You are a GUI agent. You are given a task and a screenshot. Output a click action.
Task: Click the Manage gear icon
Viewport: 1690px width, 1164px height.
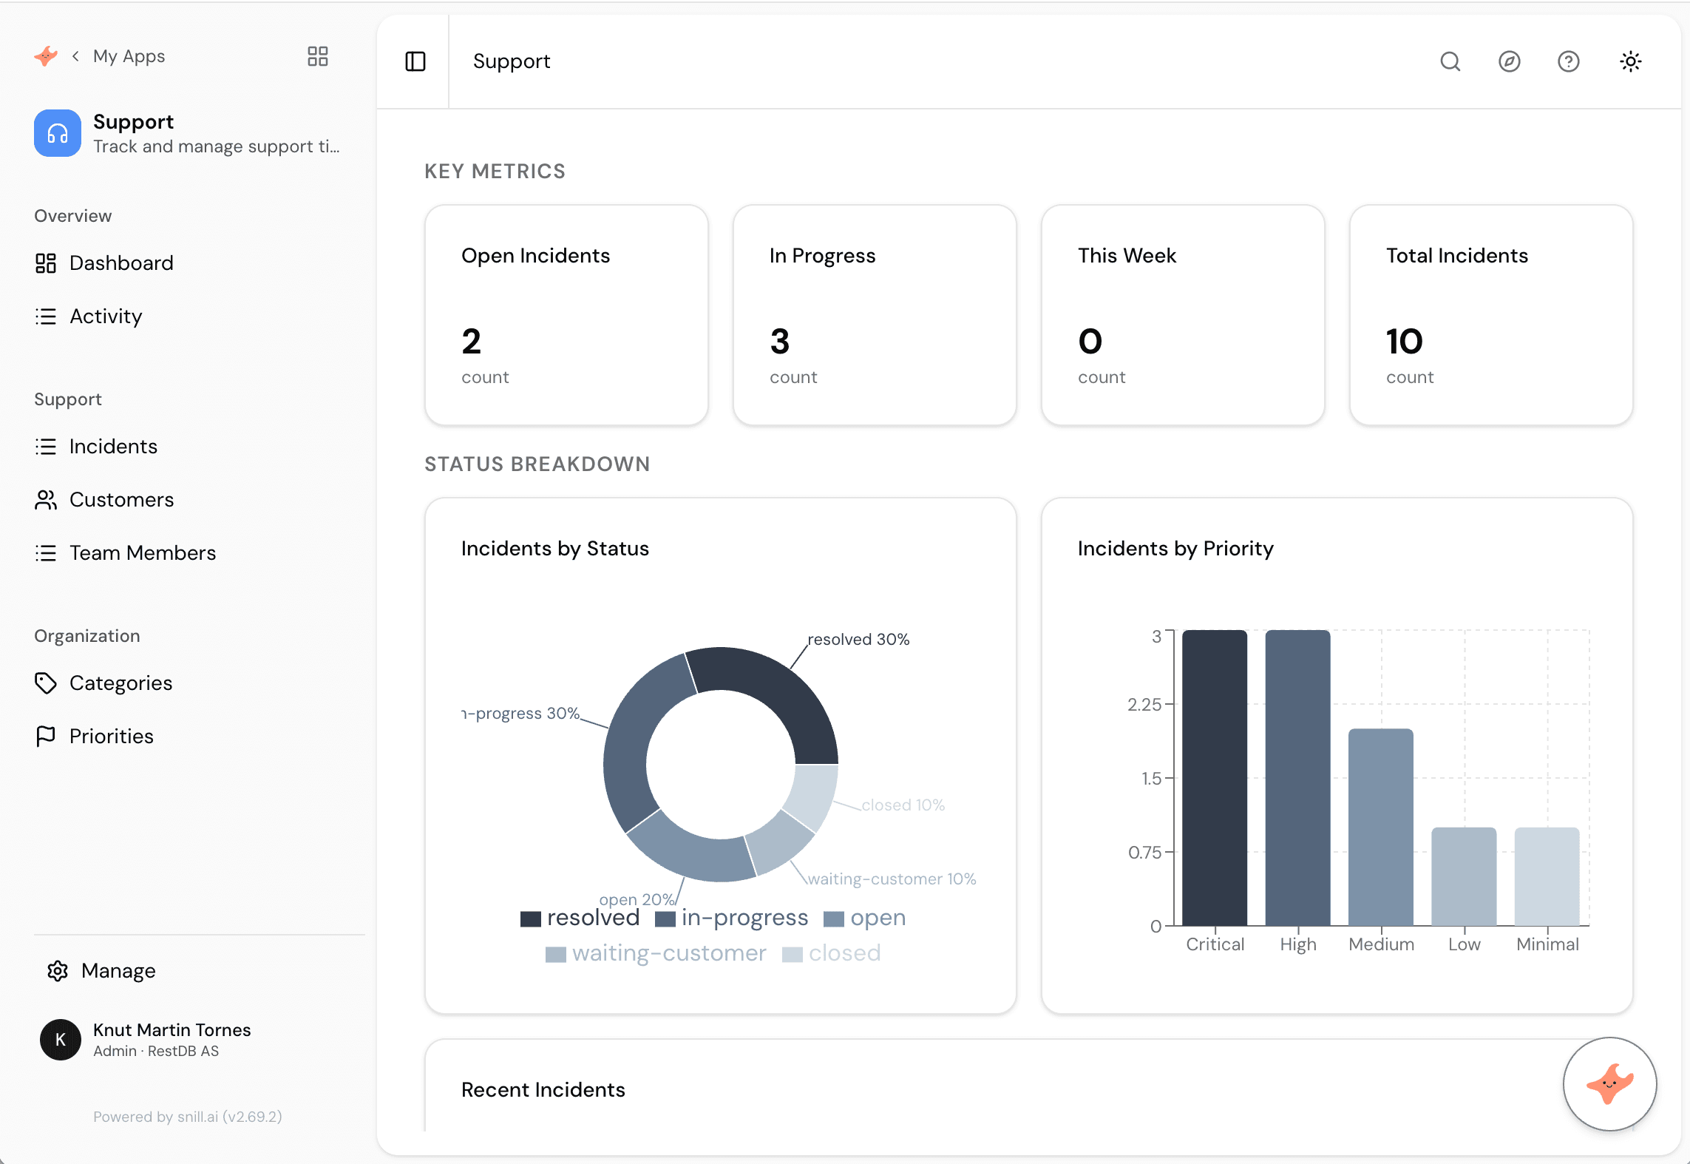click(58, 971)
